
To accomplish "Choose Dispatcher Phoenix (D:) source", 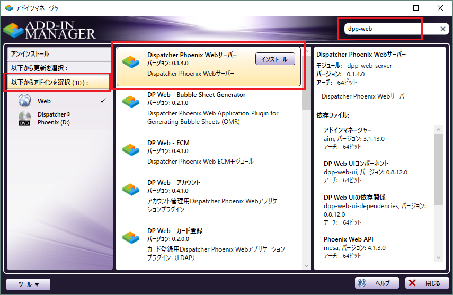I will coord(59,119).
